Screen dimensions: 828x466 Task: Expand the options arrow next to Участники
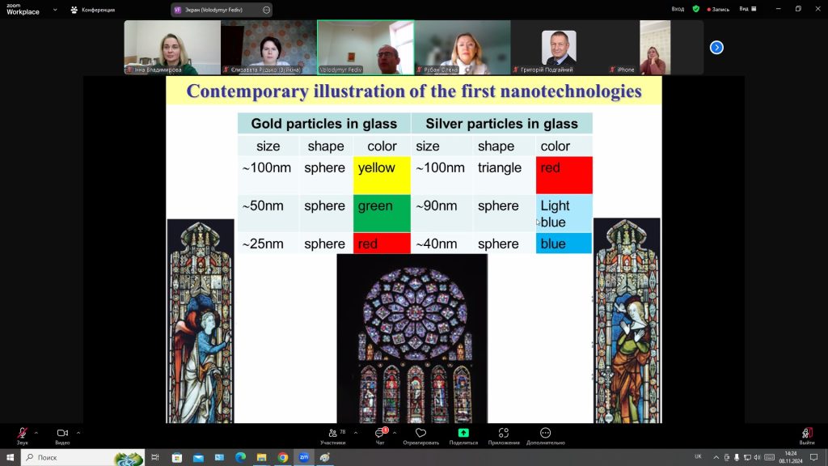pos(356,434)
